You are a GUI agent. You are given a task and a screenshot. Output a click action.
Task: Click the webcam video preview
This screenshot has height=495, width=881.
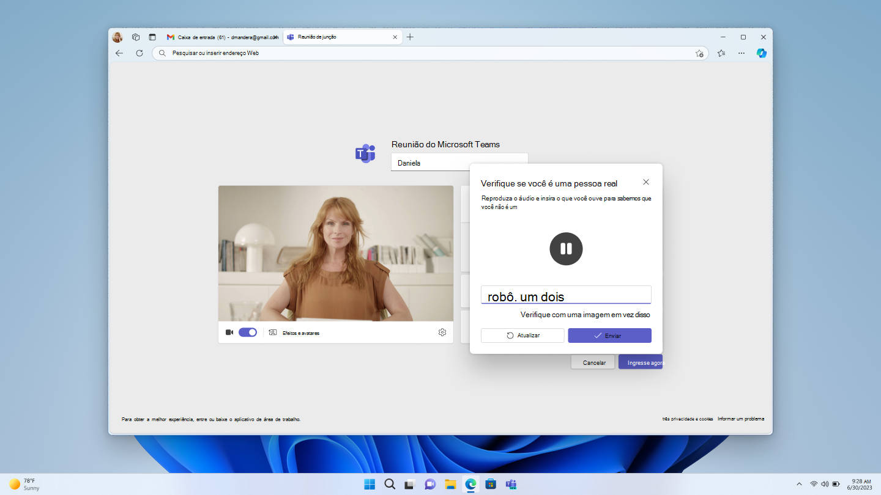point(336,254)
